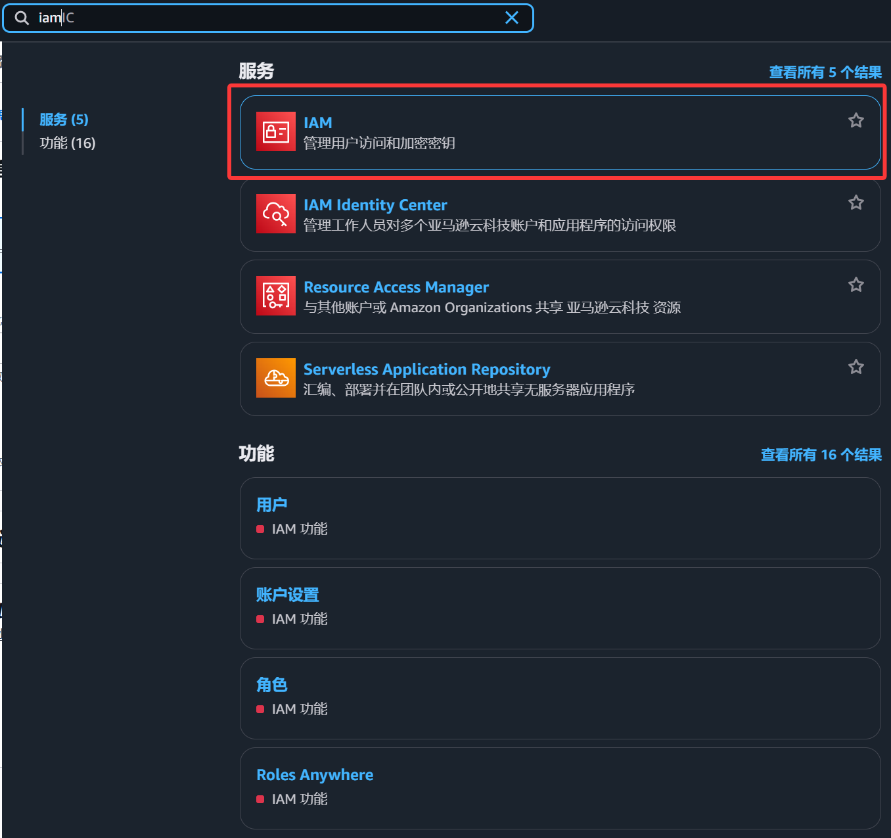Viewport: 891px width, 838px height.
Task: Open the Roles Anywhere feature
Action: [314, 775]
